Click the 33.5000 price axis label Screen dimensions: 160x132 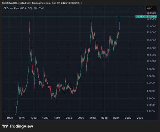coord(151,32)
